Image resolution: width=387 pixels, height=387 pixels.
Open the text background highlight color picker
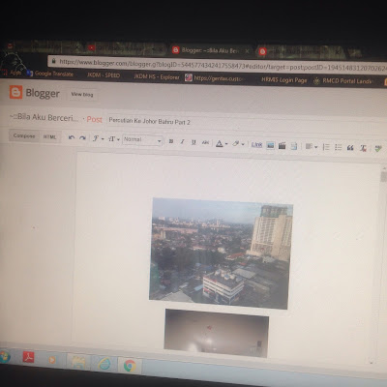238,144
